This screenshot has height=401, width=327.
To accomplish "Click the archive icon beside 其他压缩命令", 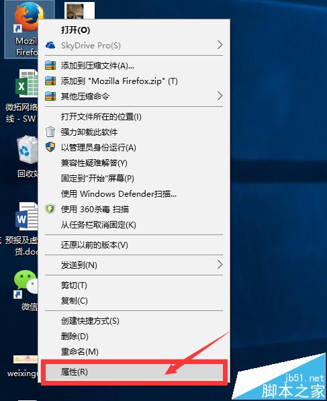I will pyautogui.click(x=50, y=96).
